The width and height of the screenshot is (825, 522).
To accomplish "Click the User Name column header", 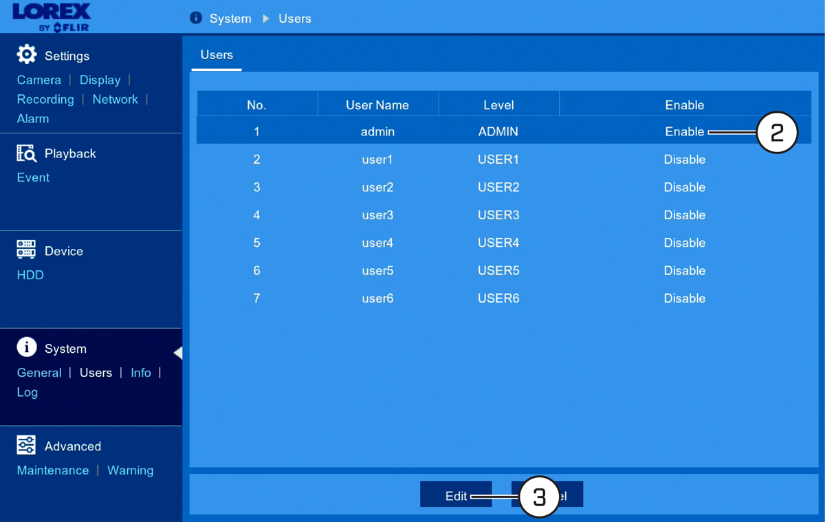I will tap(377, 105).
